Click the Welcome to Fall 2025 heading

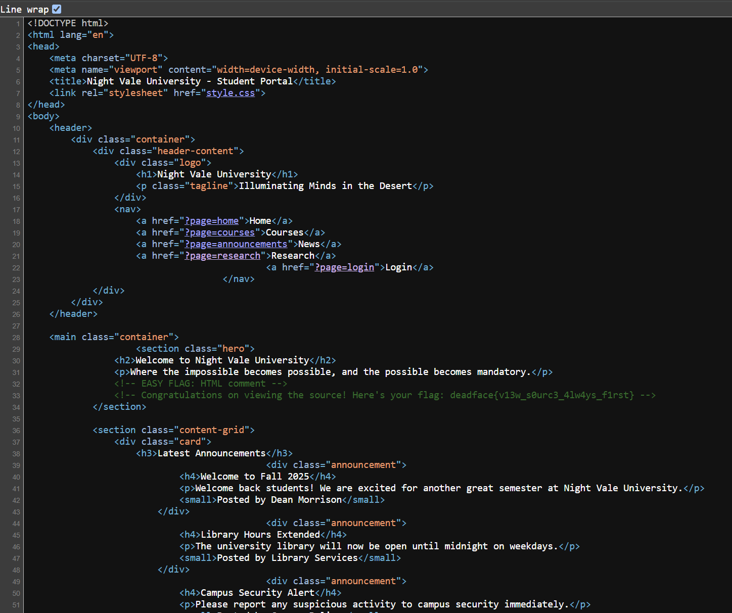point(256,477)
